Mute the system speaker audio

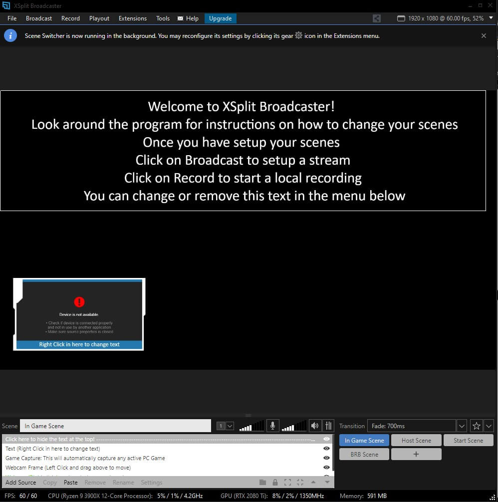click(314, 426)
